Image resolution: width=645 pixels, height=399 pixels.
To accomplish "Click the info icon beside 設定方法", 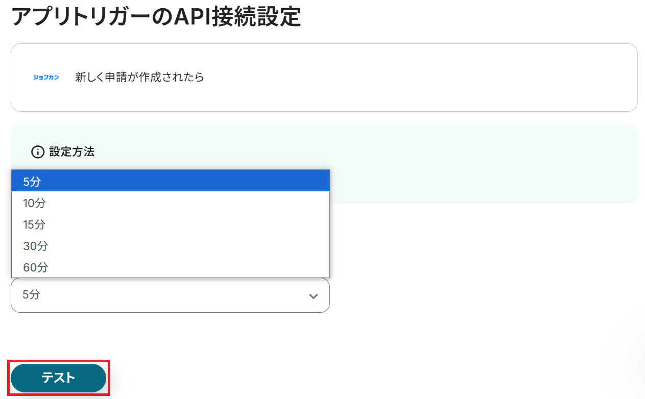I will (x=38, y=152).
